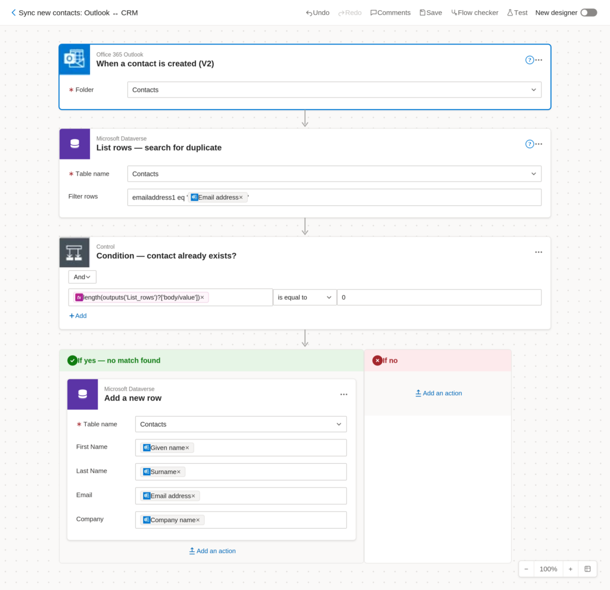
Task: Click the flow title 'Sync new contacts: Outlook ↔ CRM'
Action: (x=78, y=13)
